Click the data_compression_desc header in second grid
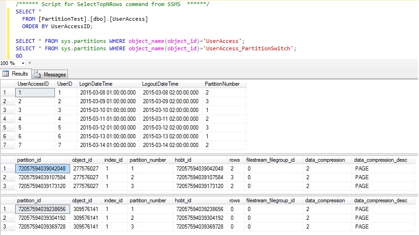This screenshot has width=419, height=235. pos(380,160)
